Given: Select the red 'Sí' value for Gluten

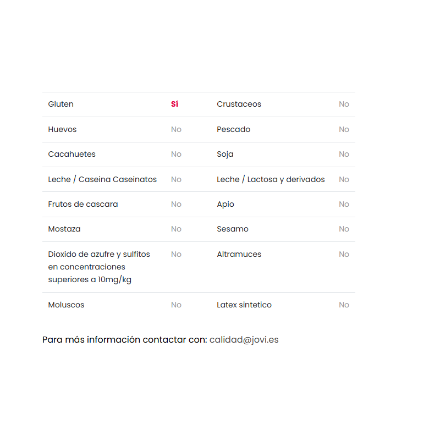Looking at the screenshot, I should 174,104.
